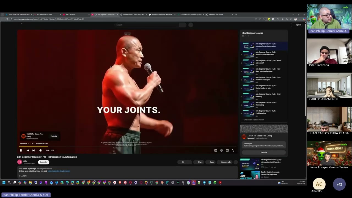
Task: Subscribe to the n8n channel
Action: (43, 162)
